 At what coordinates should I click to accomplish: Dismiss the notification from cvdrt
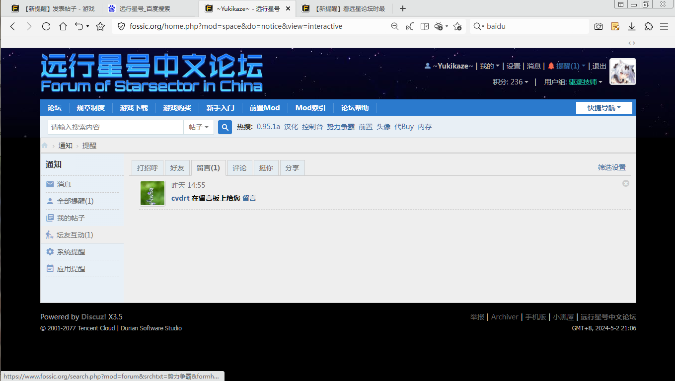[x=626, y=184]
